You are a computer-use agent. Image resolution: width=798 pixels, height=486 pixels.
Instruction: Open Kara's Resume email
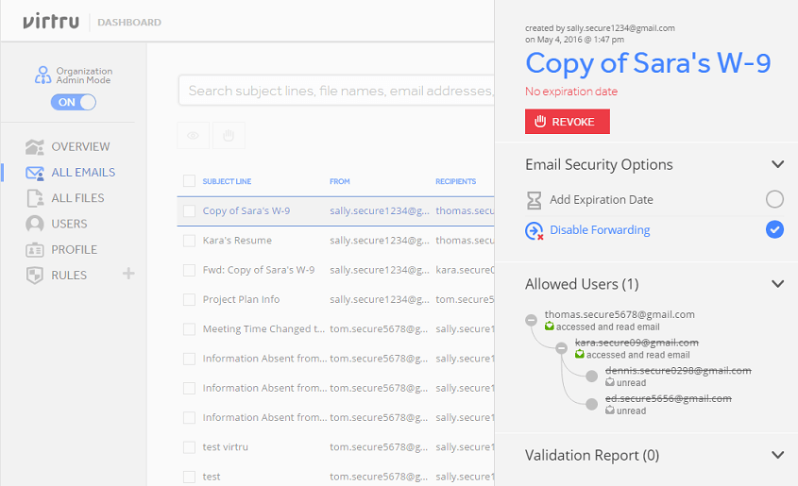[237, 241]
